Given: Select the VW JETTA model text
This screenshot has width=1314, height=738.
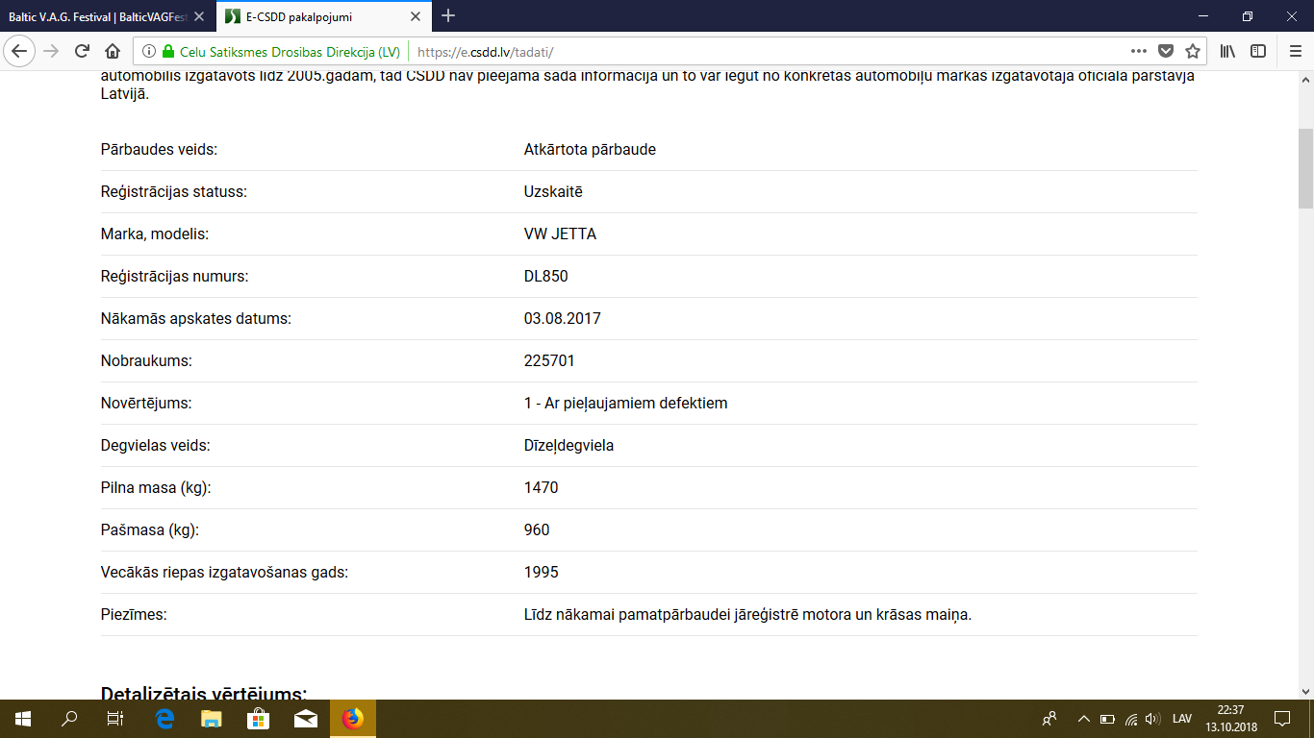Looking at the screenshot, I should pyautogui.click(x=560, y=234).
